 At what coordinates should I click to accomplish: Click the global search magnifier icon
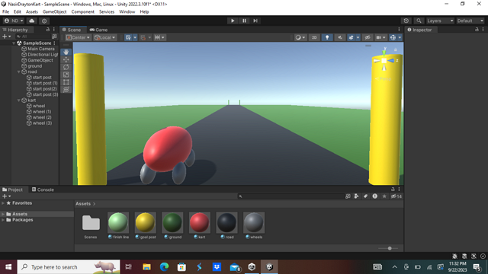tap(419, 21)
